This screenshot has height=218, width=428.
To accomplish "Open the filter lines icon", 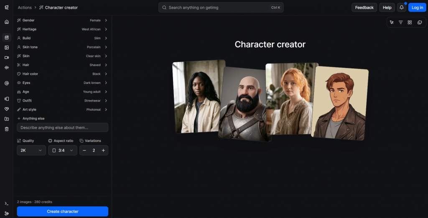I will pyautogui.click(x=401, y=23).
